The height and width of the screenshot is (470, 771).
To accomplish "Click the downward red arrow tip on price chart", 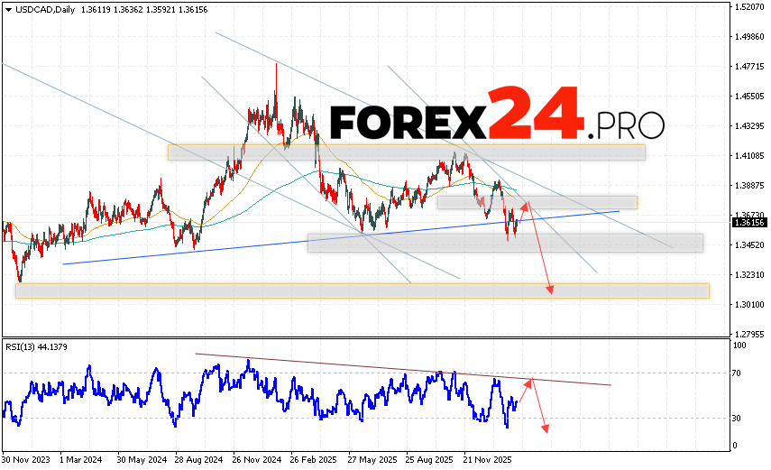I will tap(551, 290).
